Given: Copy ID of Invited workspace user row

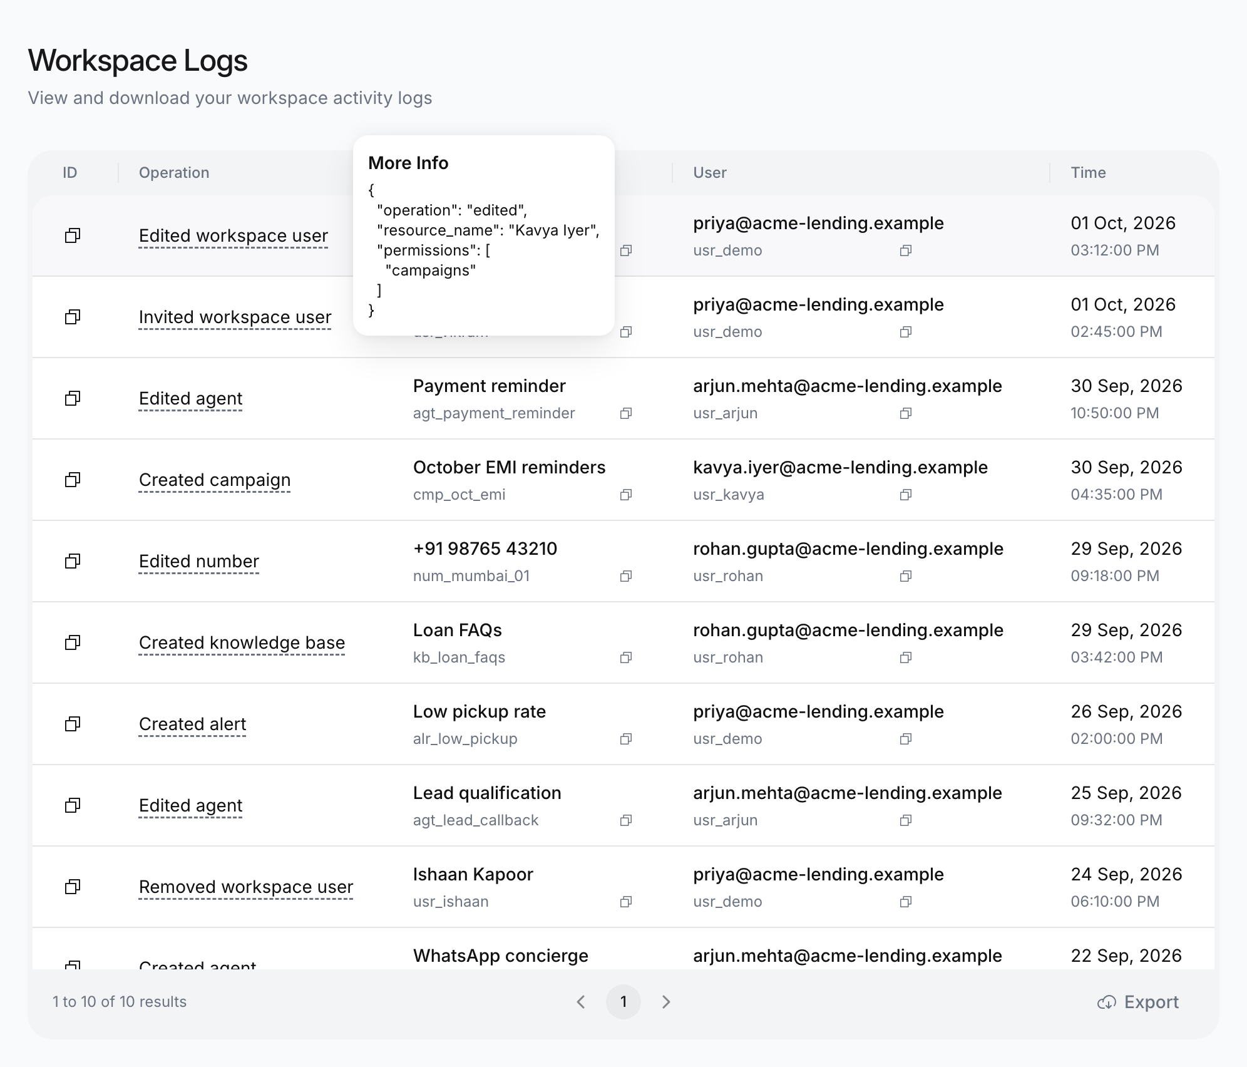Looking at the screenshot, I should 73,317.
